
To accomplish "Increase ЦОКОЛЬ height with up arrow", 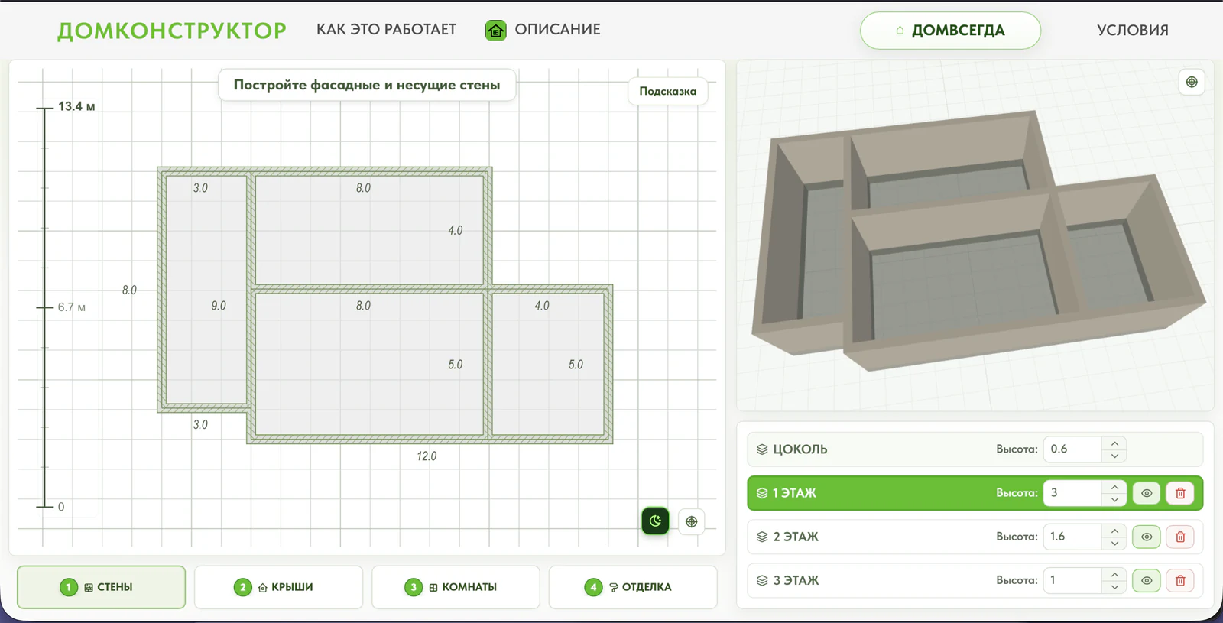I will (1114, 443).
